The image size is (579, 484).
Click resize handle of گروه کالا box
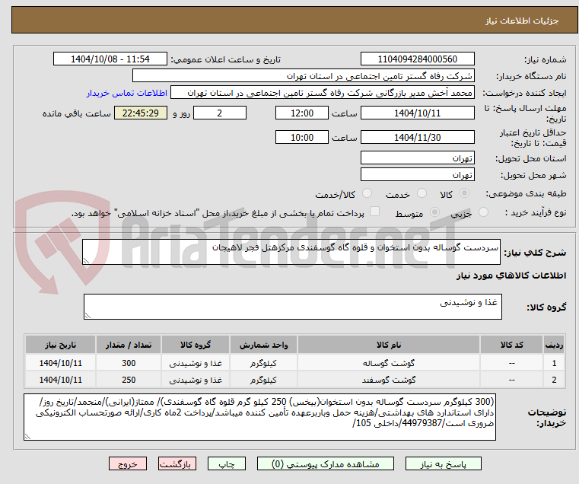coord(87,315)
